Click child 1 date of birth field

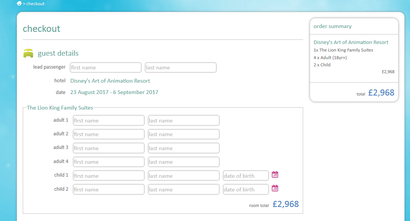pyautogui.click(x=246, y=176)
